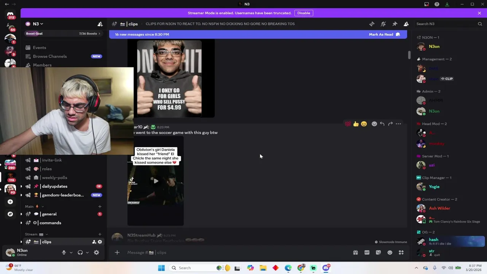The width and height of the screenshot is (487, 274).
Task: Open Discover servers compass icon
Action: 10,214
